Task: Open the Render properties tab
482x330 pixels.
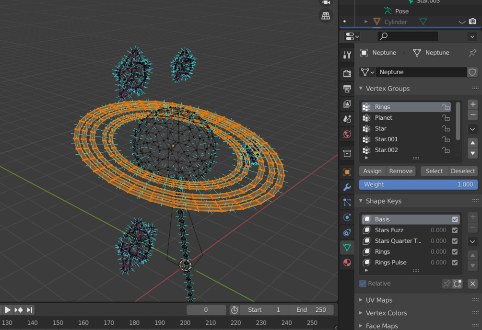Action: click(x=347, y=73)
